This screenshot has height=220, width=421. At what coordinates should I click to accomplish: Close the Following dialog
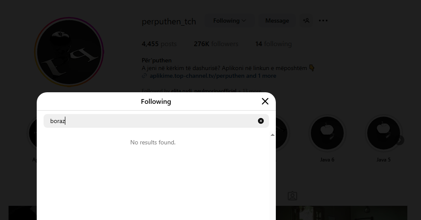(x=265, y=101)
